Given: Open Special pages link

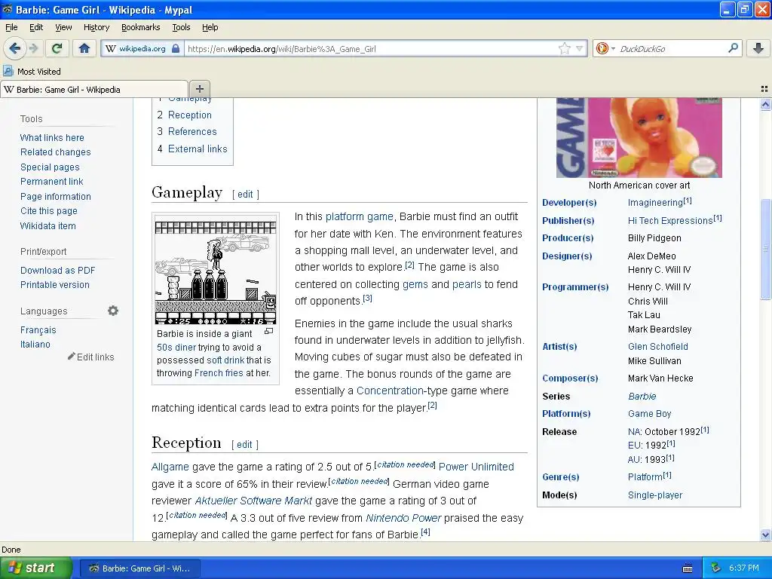Looking at the screenshot, I should pyautogui.click(x=50, y=167).
